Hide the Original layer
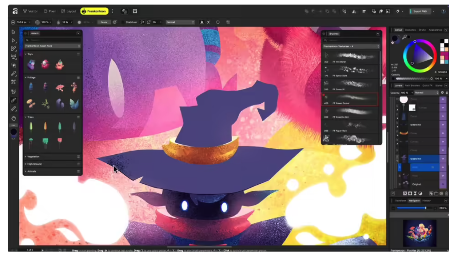452x257 pixels. [x=442, y=184]
